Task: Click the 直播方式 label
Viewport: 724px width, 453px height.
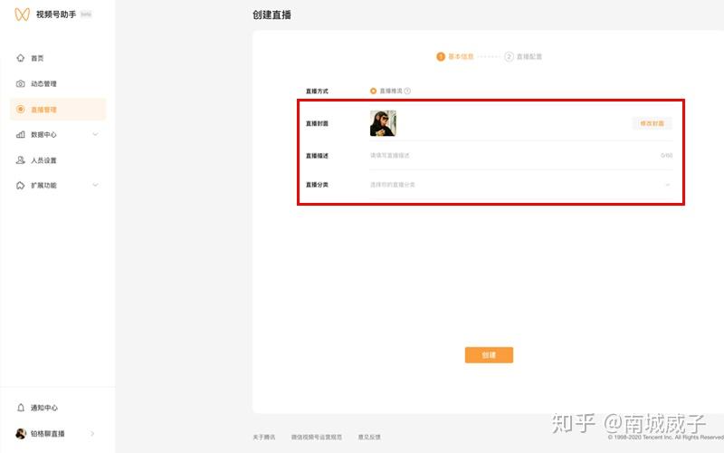Action: [x=317, y=92]
